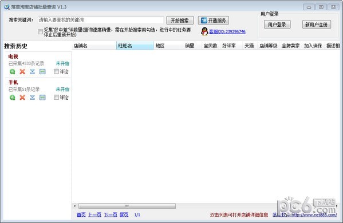Go to 下一页 next page link
Screen dimensions: 343x223
(x=111, y=214)
